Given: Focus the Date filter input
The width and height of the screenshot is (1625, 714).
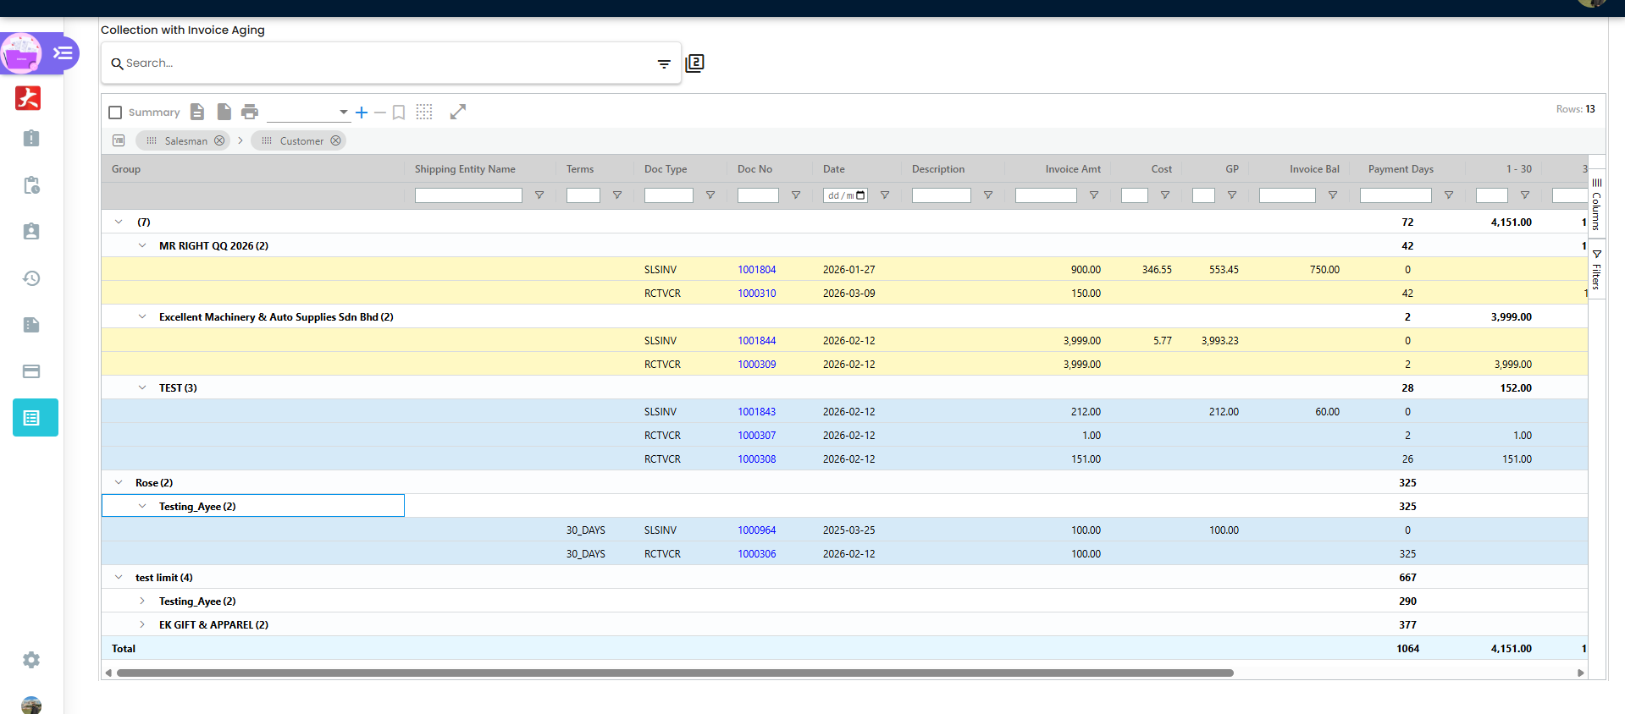Looking at the screenshot, I should point(845,195).
